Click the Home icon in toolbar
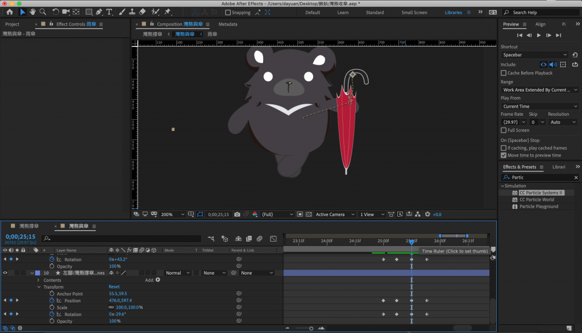The width and height of the screenshot is (582, 333). [x=9, y=12]
